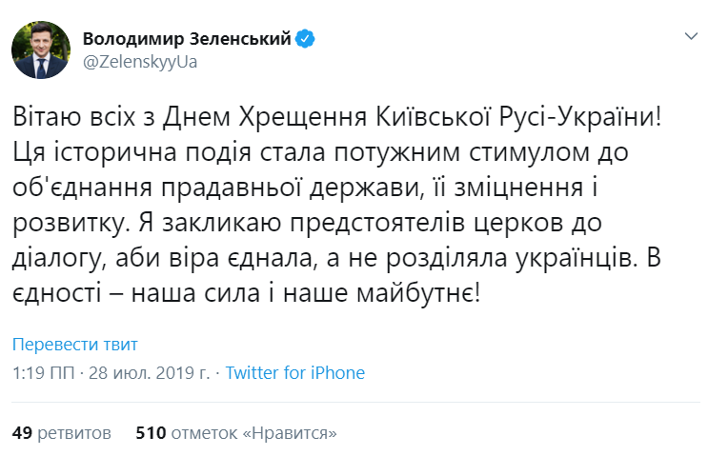Click the 49 retweet count number
The image size is (708, 456).
coord(22,432)
